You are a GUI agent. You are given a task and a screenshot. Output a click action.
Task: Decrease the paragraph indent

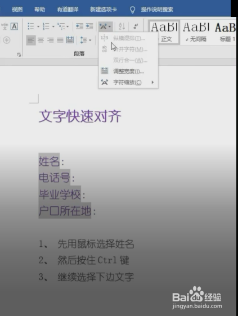pos(79,26)
